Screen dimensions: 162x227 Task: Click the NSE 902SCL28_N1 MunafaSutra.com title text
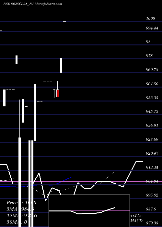pos(33,4)
